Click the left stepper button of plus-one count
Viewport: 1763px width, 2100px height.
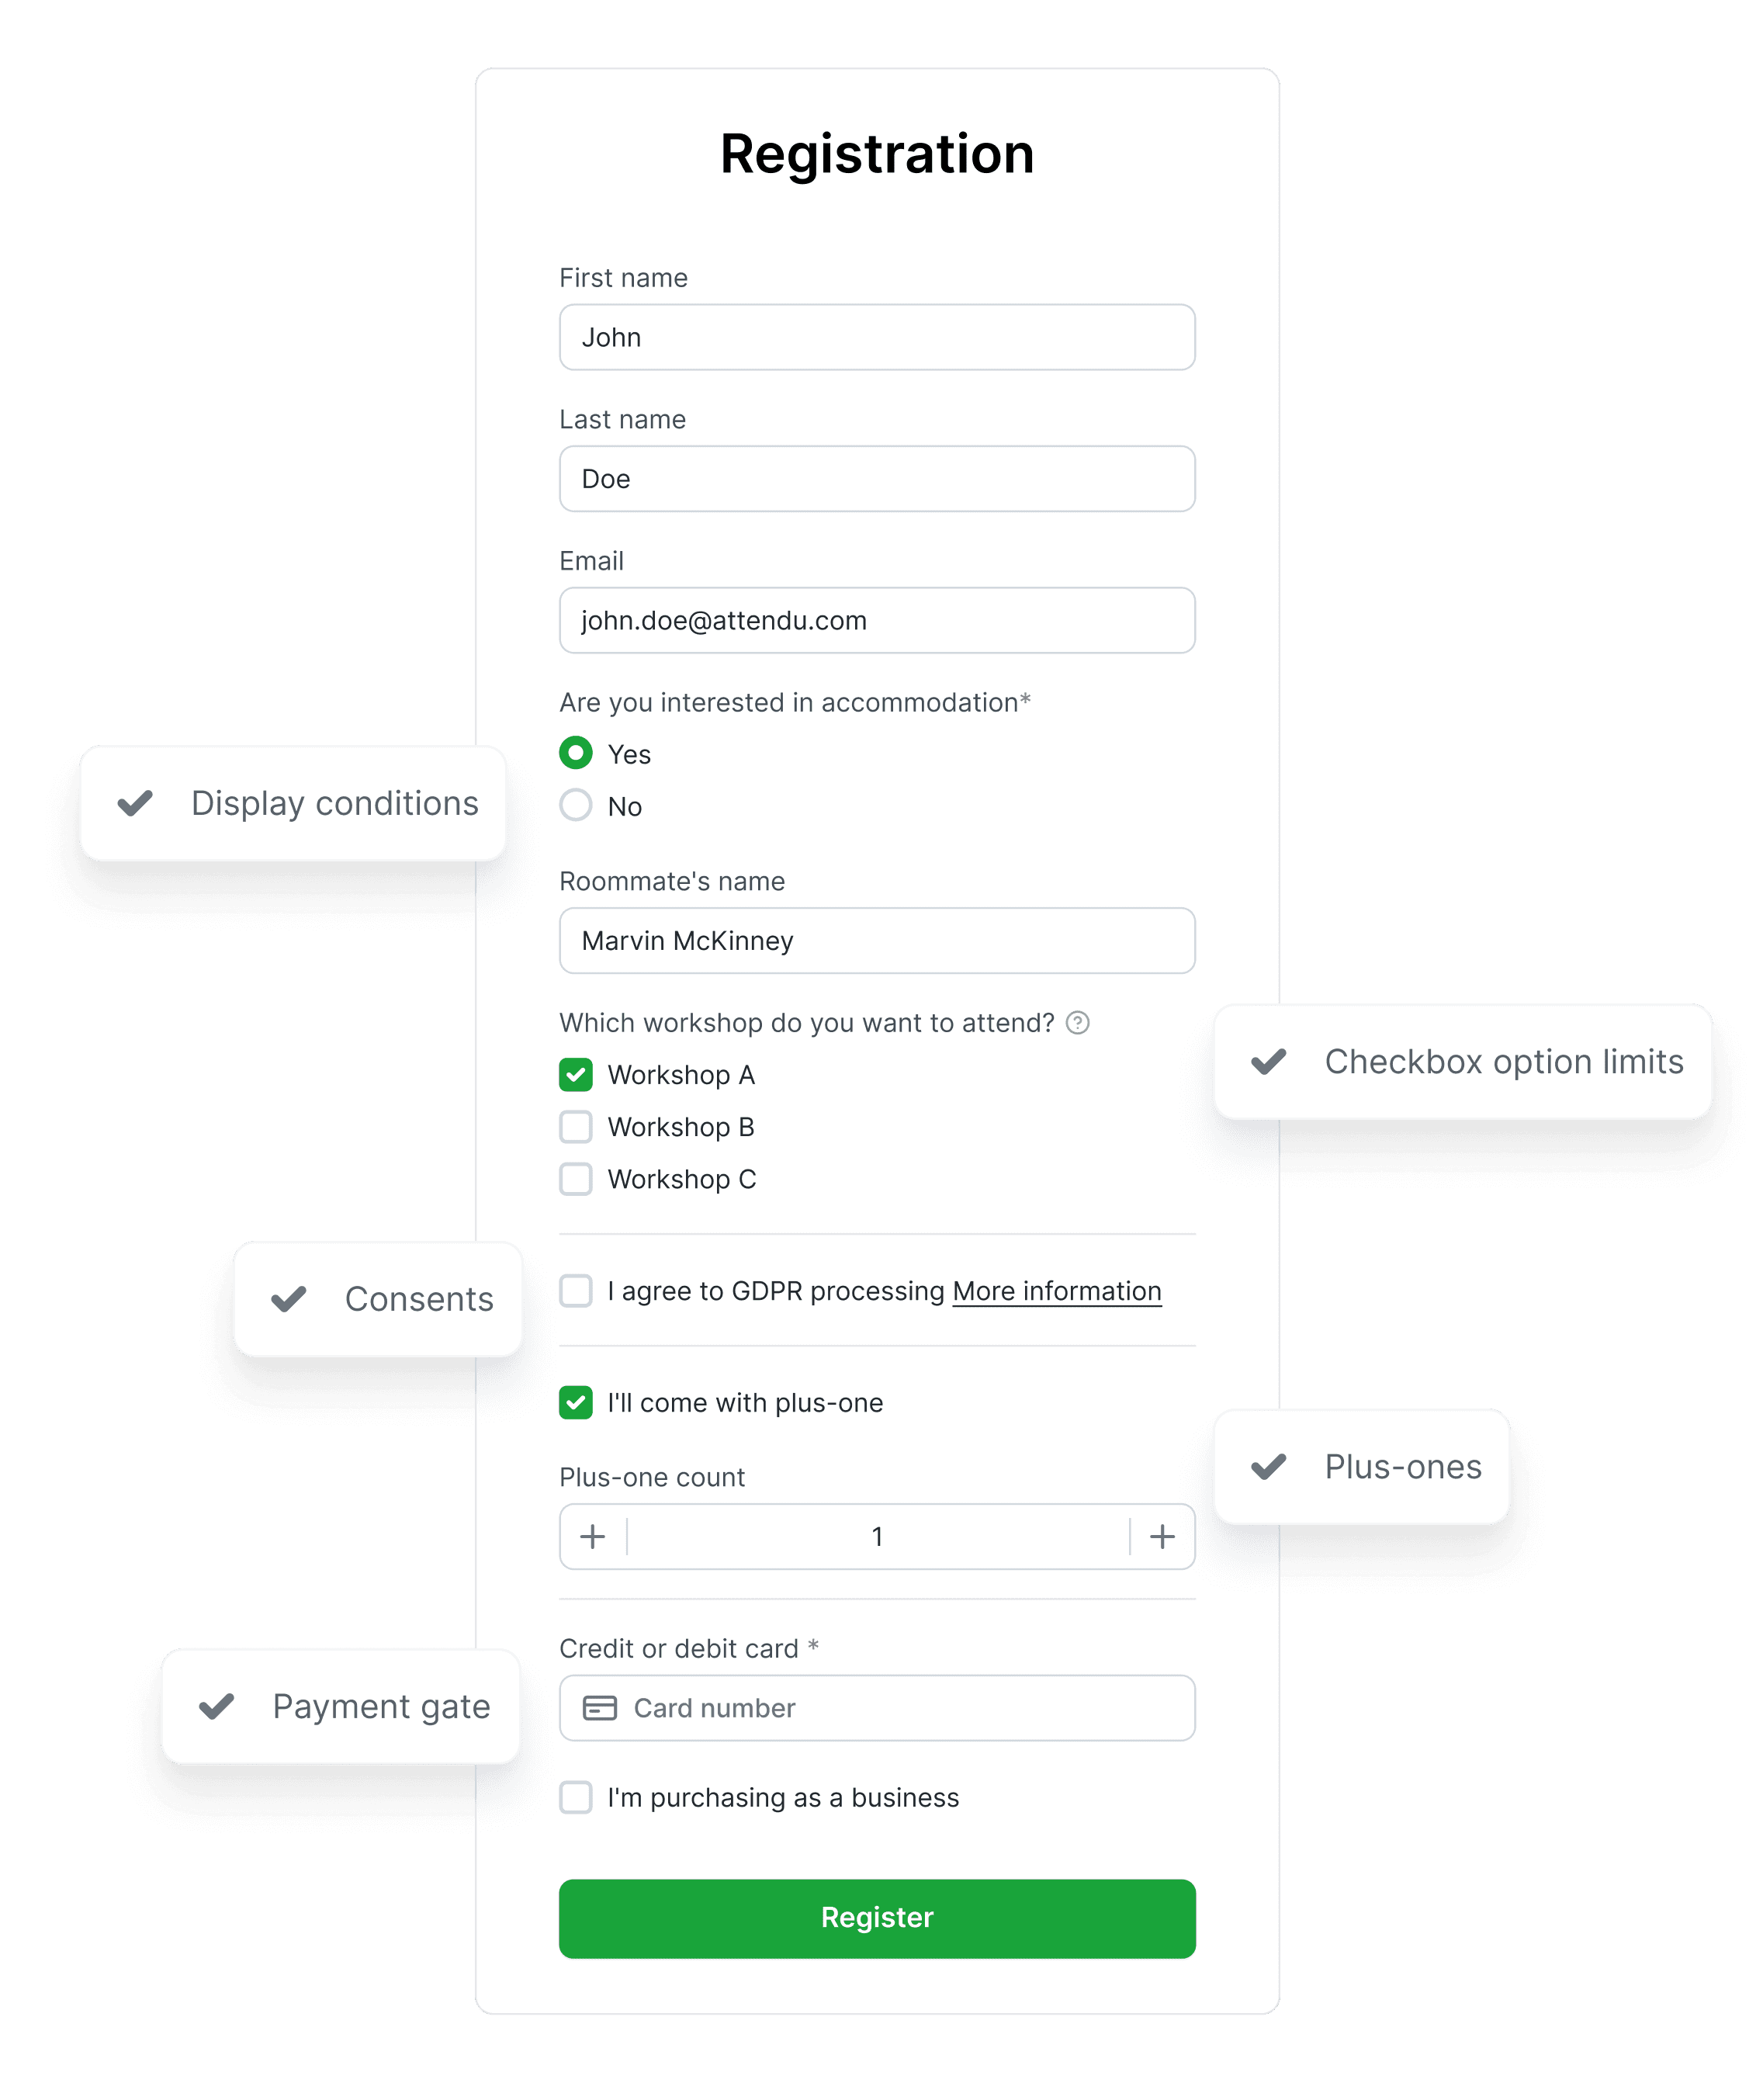[593, 1537]
